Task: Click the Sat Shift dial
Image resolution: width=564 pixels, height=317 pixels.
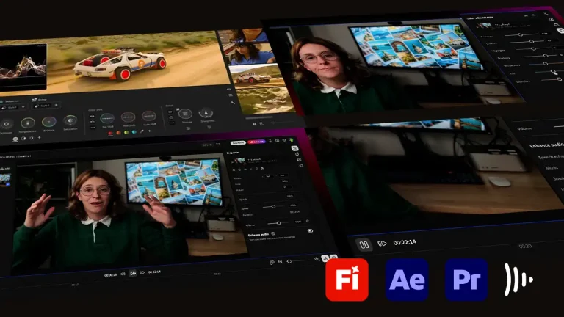Action: pos(106,118)
